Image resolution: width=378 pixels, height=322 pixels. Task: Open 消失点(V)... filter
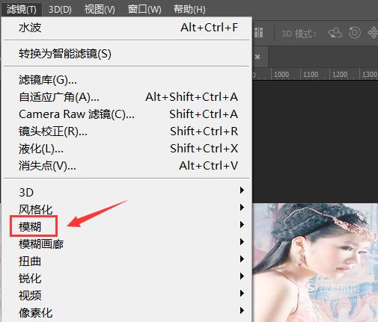(x=126, y=166)
